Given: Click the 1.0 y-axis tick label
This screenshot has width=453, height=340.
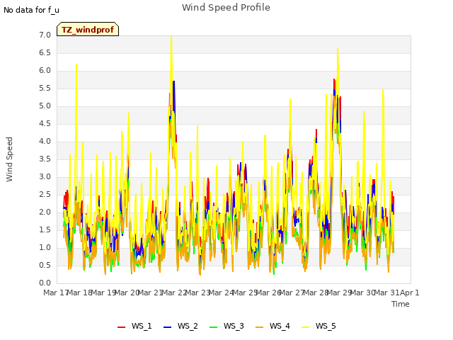Looking at the screenshot, I should point(45,248).
